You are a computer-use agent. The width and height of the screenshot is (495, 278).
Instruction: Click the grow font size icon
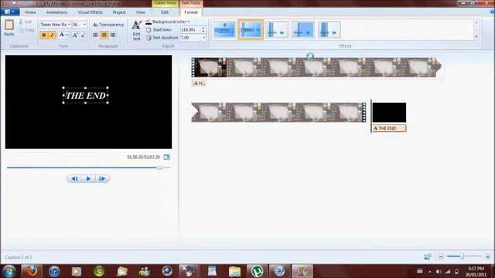coord(75,35)
